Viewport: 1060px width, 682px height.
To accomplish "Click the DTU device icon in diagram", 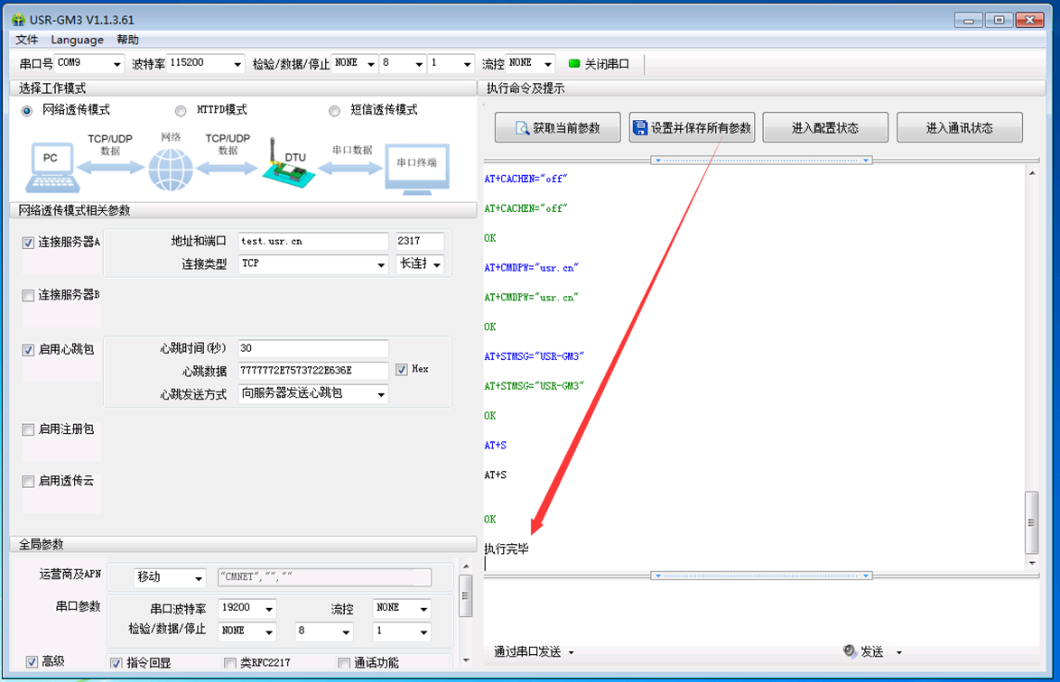I will coord(289,165).
